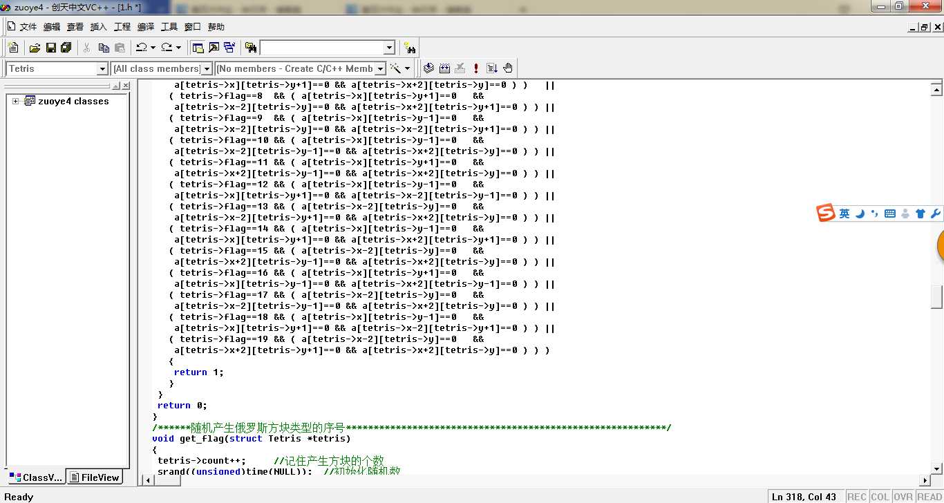
Task: Open the All class members filter dropdown
Action: [x=206, y=69]
